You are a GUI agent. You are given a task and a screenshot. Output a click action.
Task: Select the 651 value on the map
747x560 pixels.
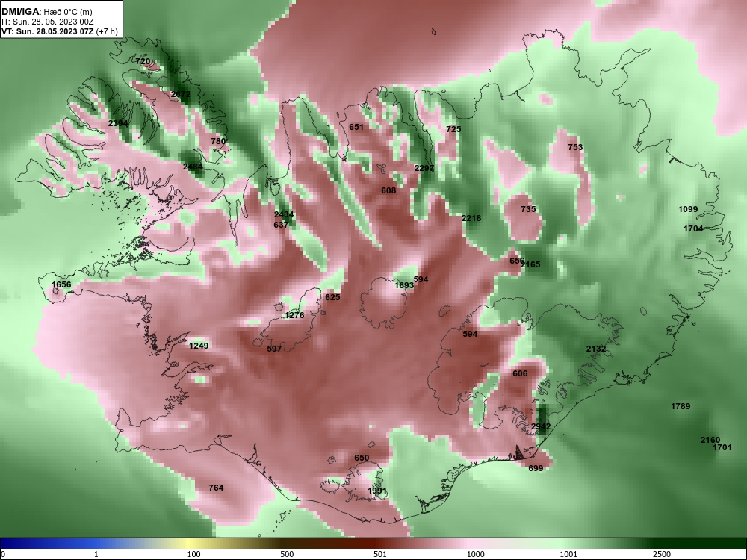(356, 127)
